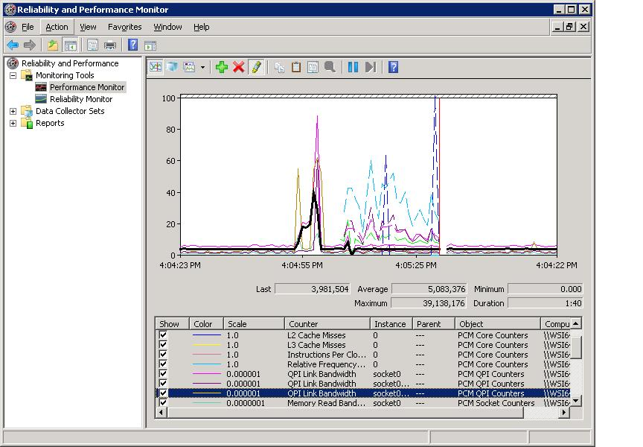The height and width of the screenshot is (447, 643).
Task: Sort list by Counter column header
Action: tap(327, 324)
